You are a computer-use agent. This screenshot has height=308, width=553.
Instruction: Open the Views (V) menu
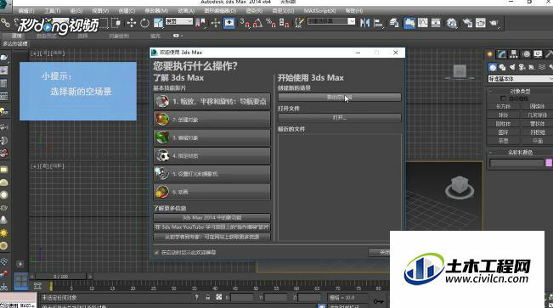click(x=100, y=11)
